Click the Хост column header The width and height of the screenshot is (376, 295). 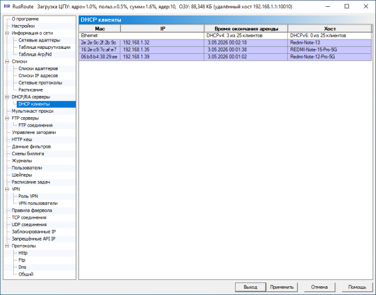pos(330,29)
